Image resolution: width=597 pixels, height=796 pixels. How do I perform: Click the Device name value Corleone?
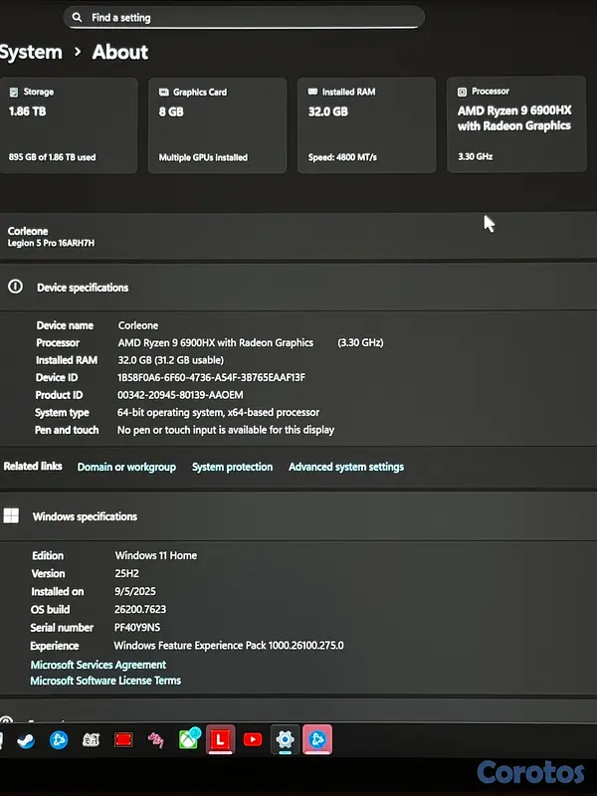click(x=138, y=325)
